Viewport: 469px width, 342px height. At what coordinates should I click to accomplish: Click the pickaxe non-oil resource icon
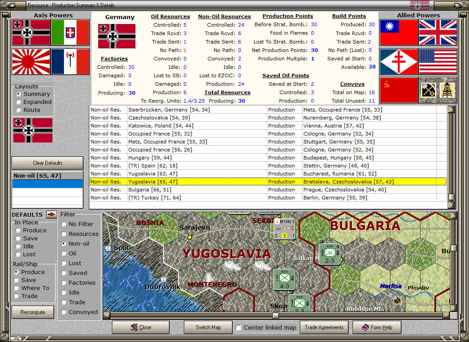(x=428, y=90)
